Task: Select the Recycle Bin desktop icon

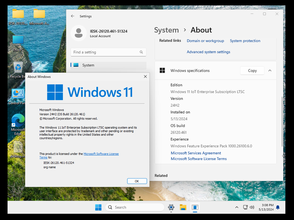Action: pyautogui.click(x=18, y=70)
